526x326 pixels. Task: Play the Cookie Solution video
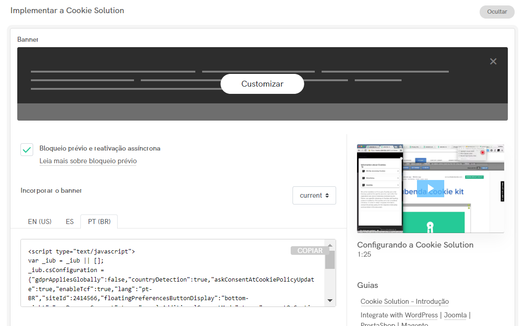(430, 189)
